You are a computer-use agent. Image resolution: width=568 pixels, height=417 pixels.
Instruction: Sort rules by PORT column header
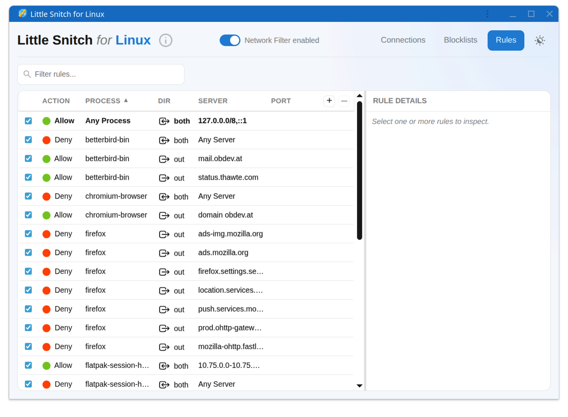[281, 101]
